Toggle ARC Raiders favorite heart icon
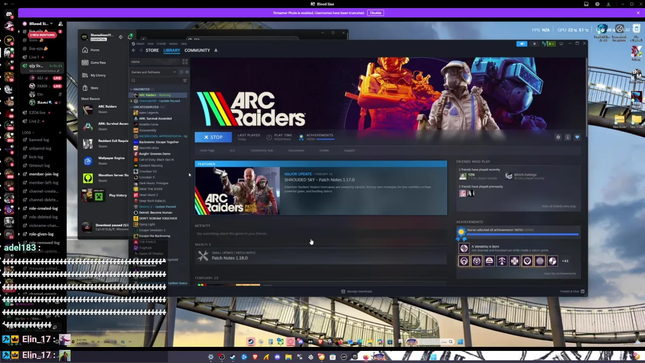Screen dimensions: 645x363 click(x=577, y=137)
